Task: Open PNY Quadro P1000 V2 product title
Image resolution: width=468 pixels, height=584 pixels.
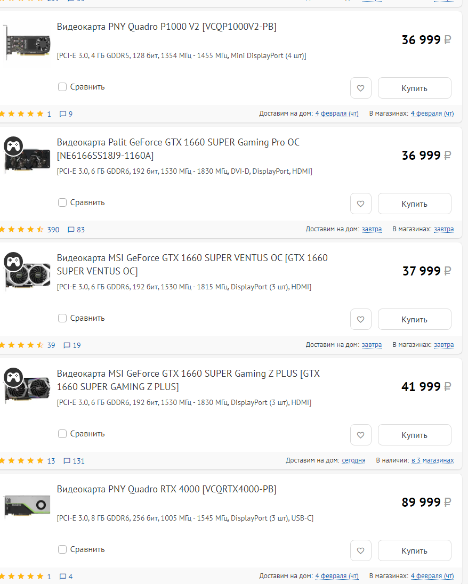Action: coord(166,27)
